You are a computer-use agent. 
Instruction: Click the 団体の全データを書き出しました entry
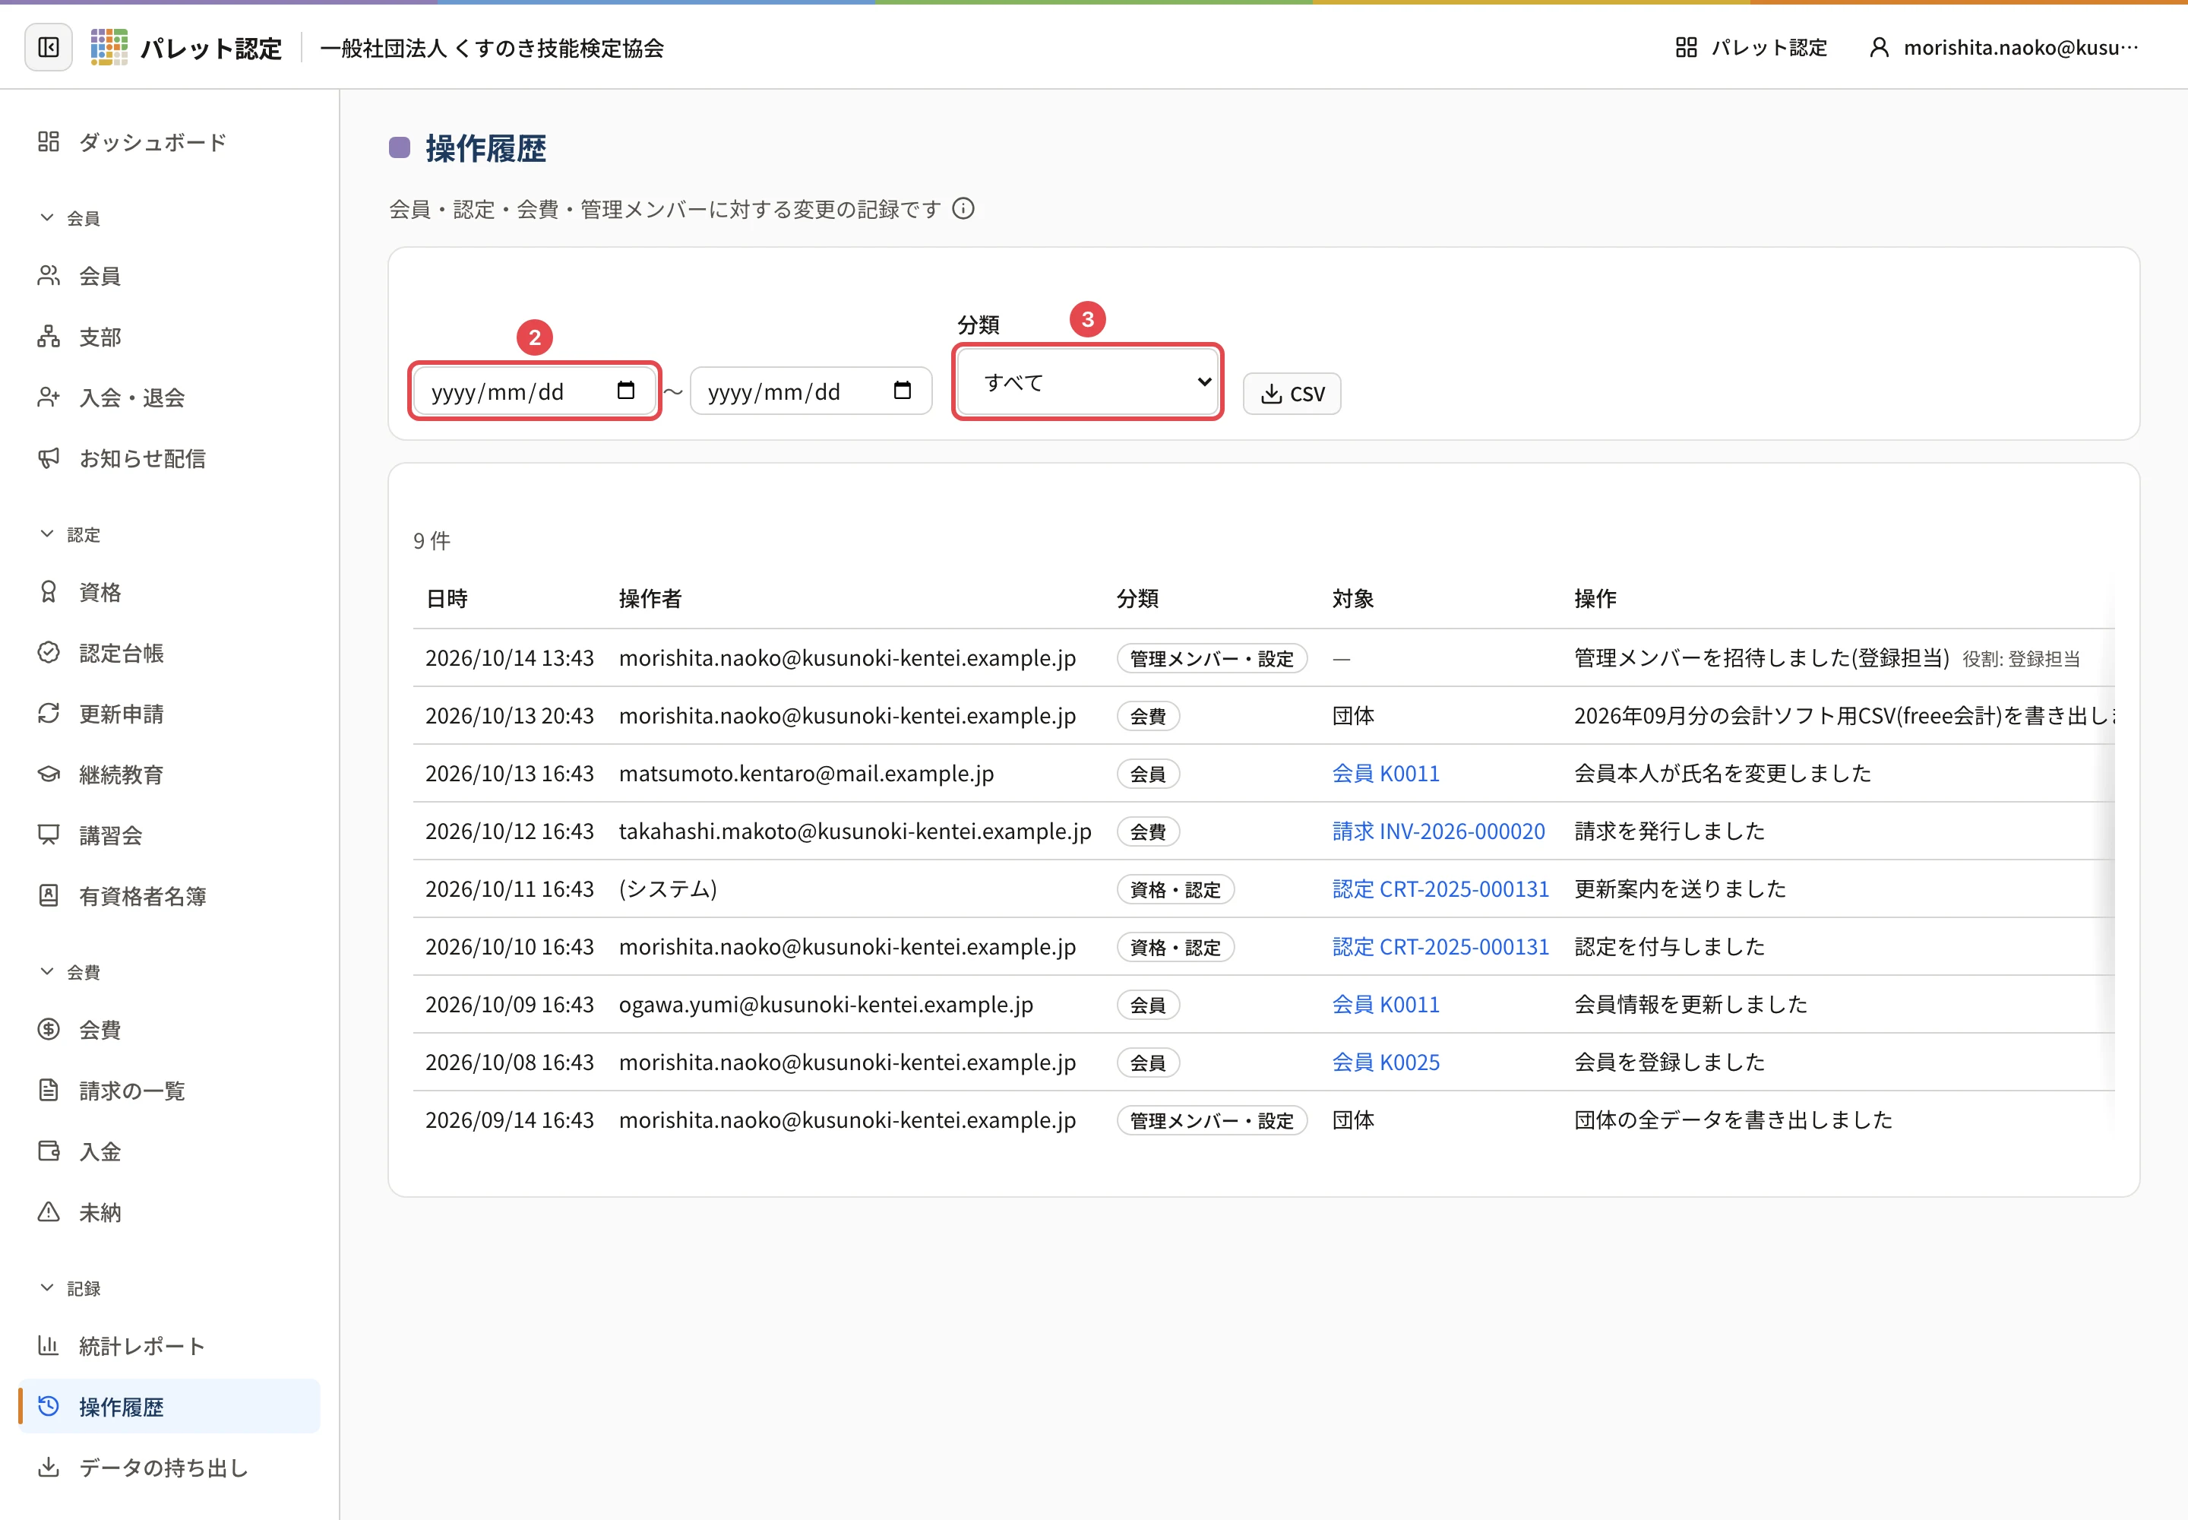pyautogui.click(x=1733, y=1120)
